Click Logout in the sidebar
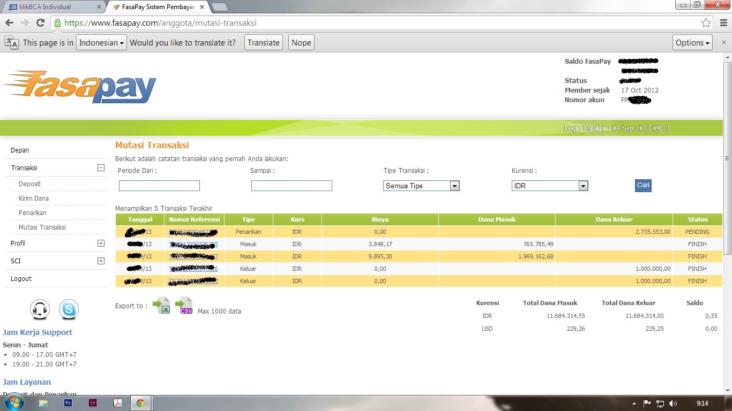Viewport: 732px width, 411px height. click(x=21, y=278)
